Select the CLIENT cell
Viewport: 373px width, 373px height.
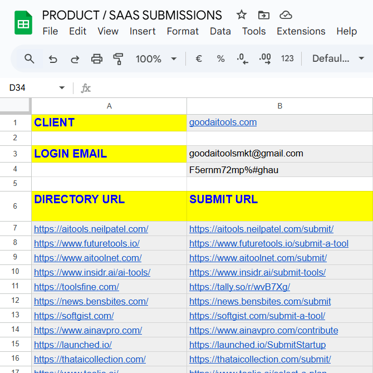point(109,122)
